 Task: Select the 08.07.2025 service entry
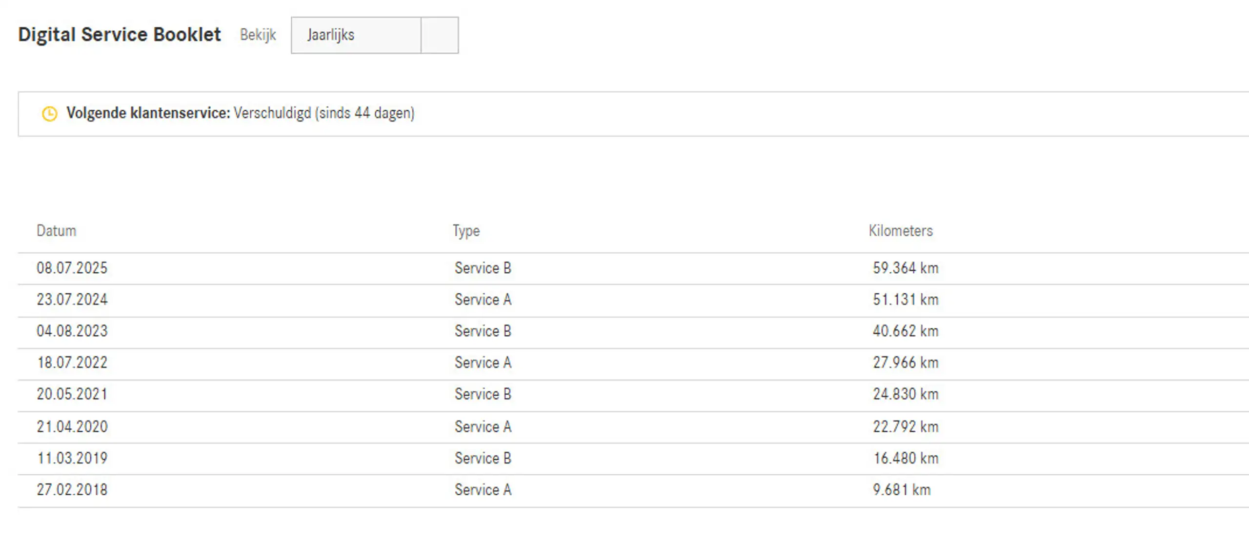coord(633,268)
